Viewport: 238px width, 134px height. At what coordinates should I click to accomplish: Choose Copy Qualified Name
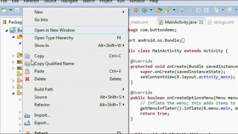pyautogui.click(x=75, y=64)
